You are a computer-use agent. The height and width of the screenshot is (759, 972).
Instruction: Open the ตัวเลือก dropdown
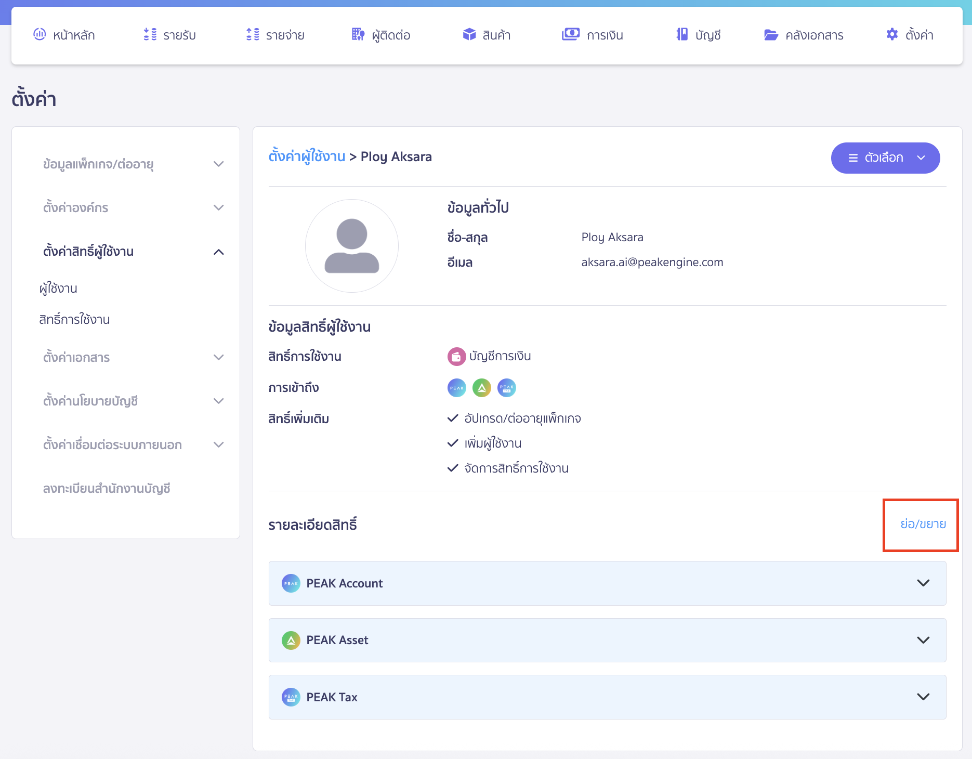coord(885,158)
